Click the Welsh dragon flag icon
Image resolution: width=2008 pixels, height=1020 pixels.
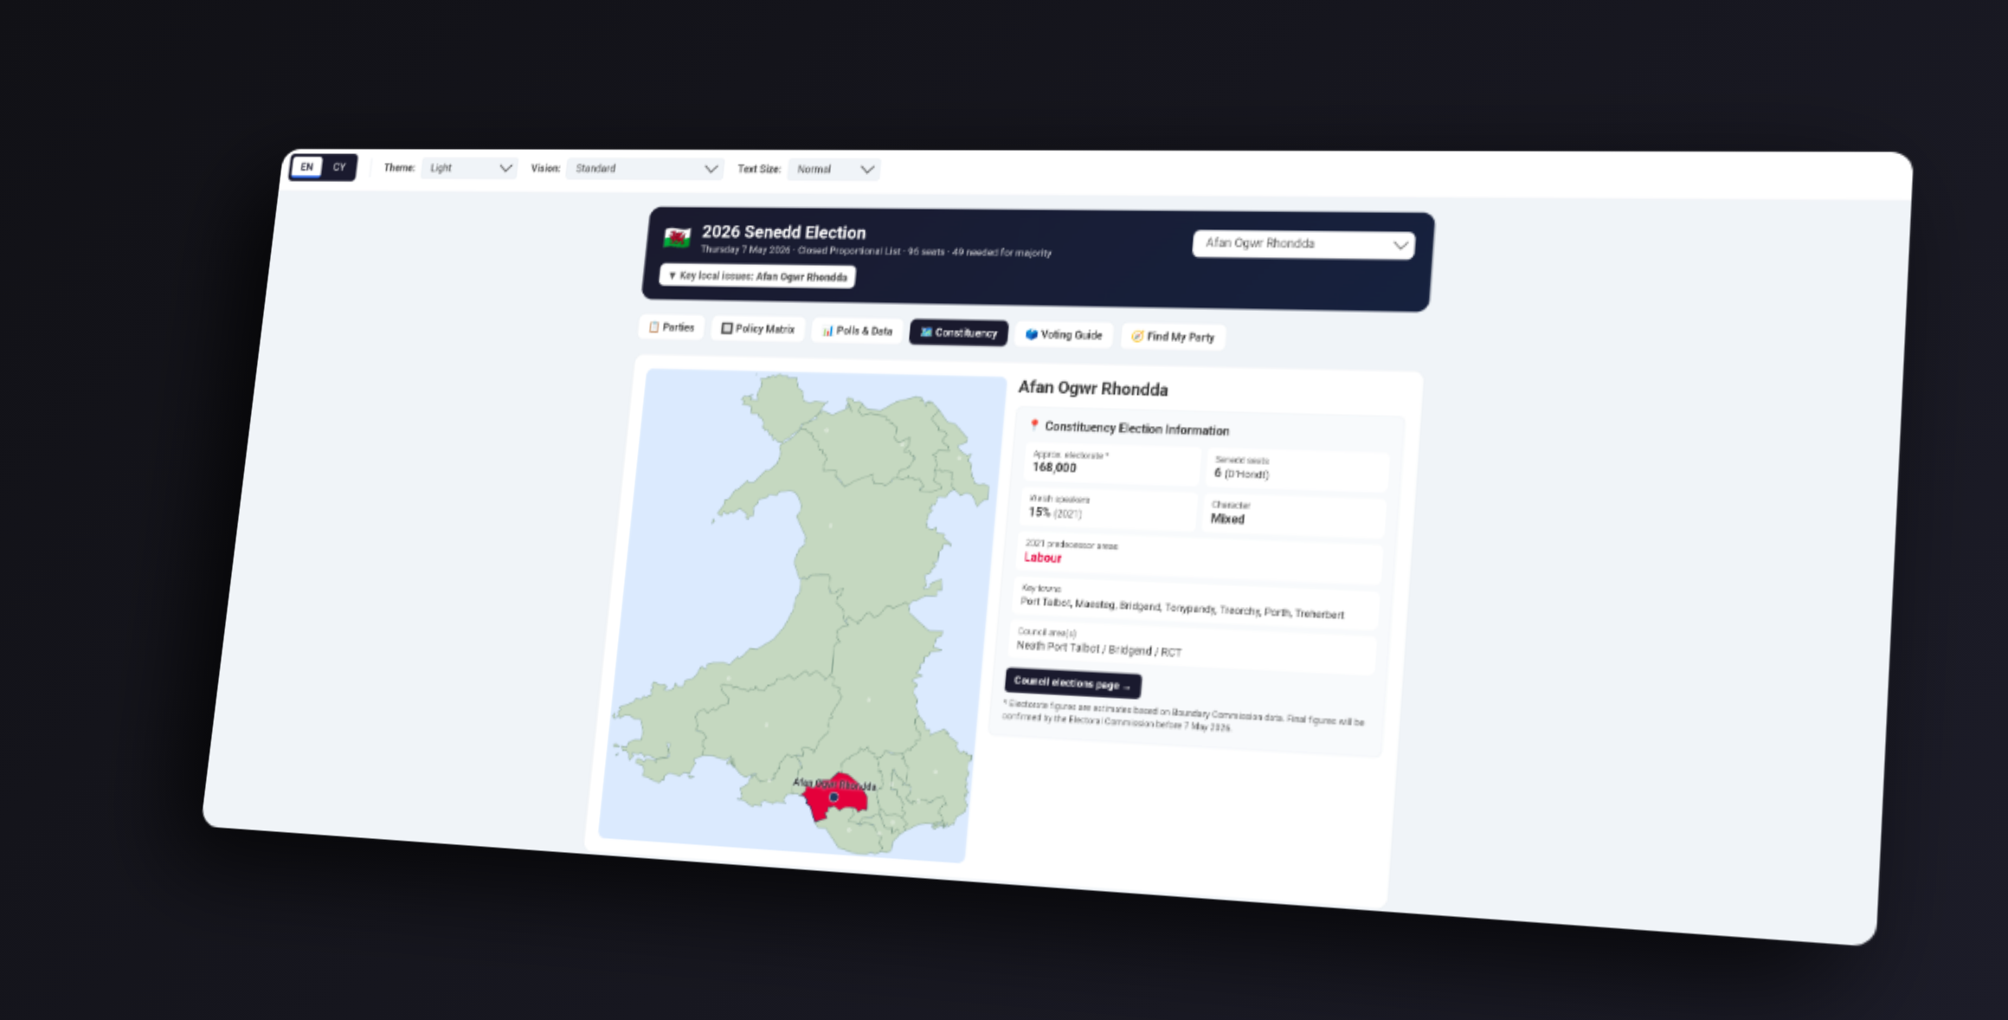tap(677, 236)
